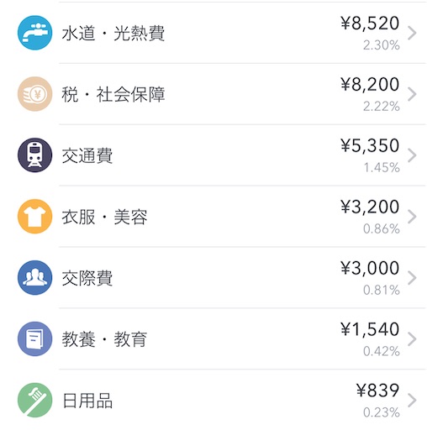The width and height of the screenshot is (427, 430).
Task: Tap the book icon for 教養・教育
Action: point(34,338)
